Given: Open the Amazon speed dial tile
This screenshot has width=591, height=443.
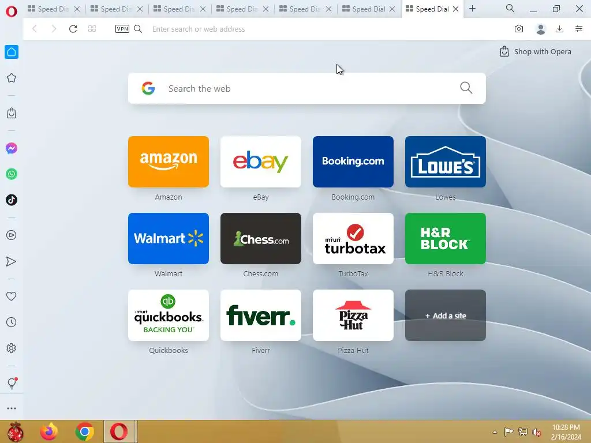Looking at the screenshot, I should (169, 162).
